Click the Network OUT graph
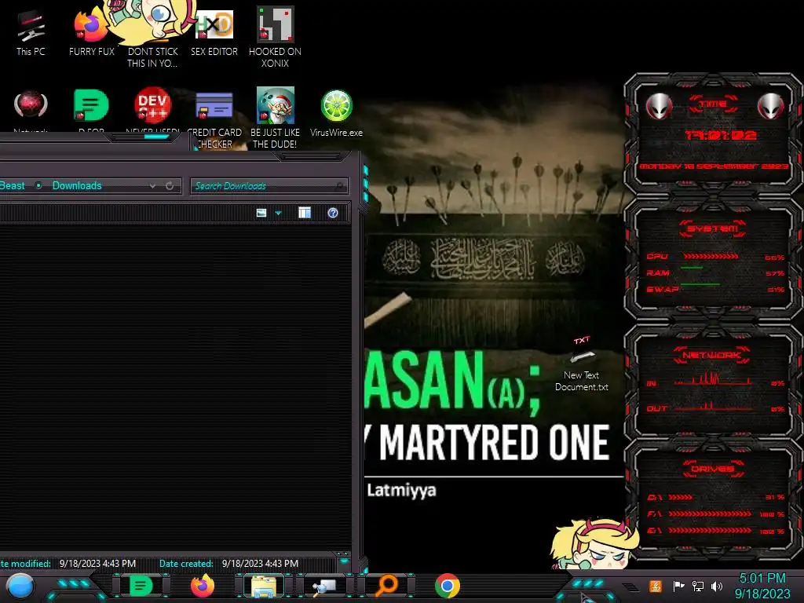 tap(714, 406)
